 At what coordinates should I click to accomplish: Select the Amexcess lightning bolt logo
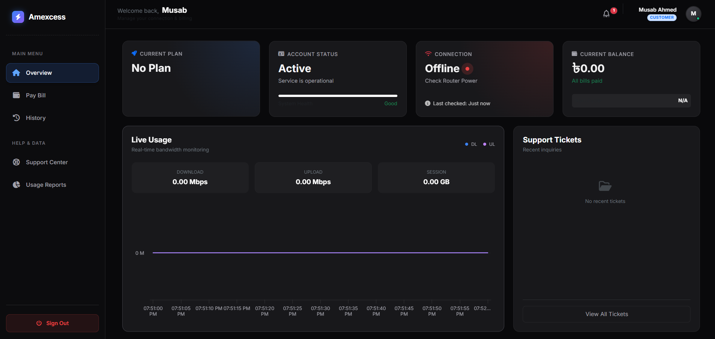pyautogui.click(x=18, y=17)
